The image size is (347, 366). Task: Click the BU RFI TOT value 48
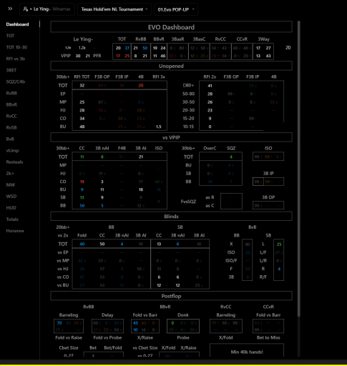point(82,127)
